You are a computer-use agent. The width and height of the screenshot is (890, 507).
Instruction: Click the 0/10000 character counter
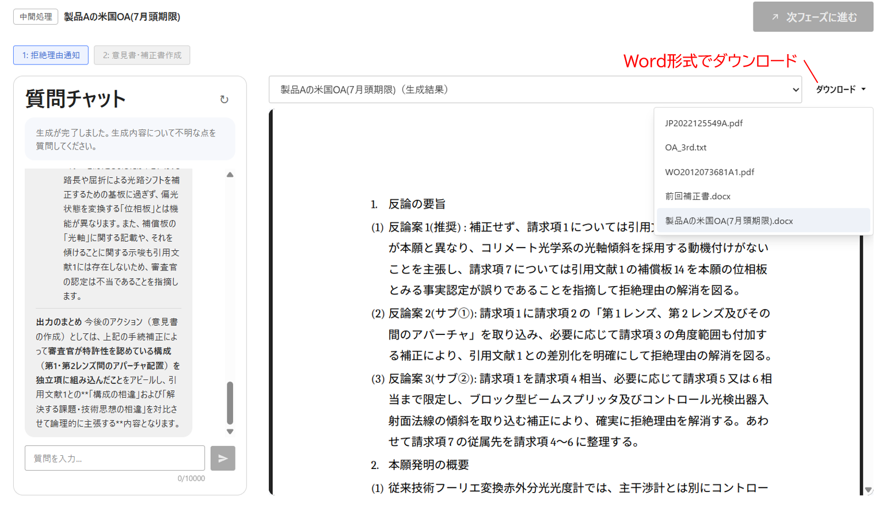[191, 478]
